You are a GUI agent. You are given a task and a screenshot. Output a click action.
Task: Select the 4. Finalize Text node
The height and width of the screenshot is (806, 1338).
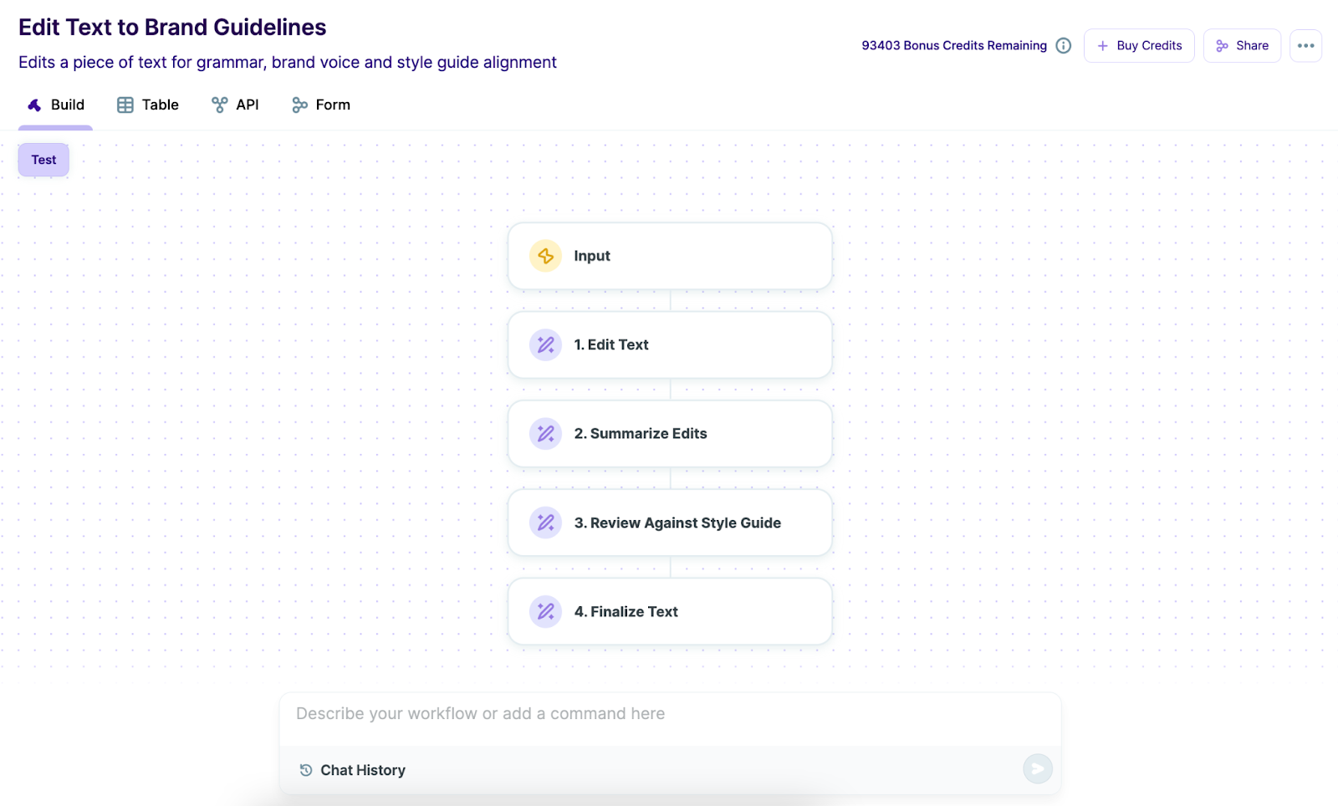click(669, 611)
